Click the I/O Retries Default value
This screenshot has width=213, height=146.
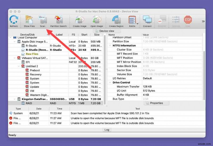(147, 78)
